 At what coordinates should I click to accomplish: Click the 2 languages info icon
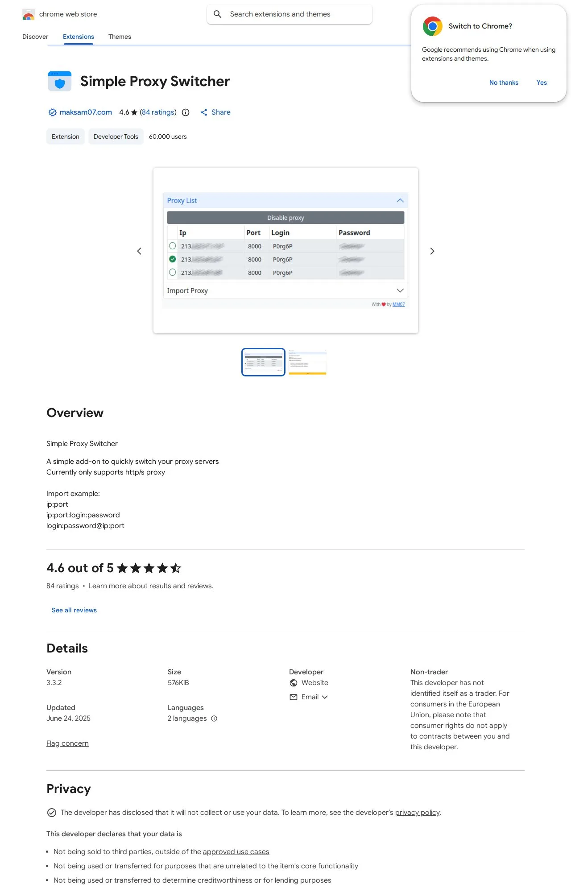point(214,719)
